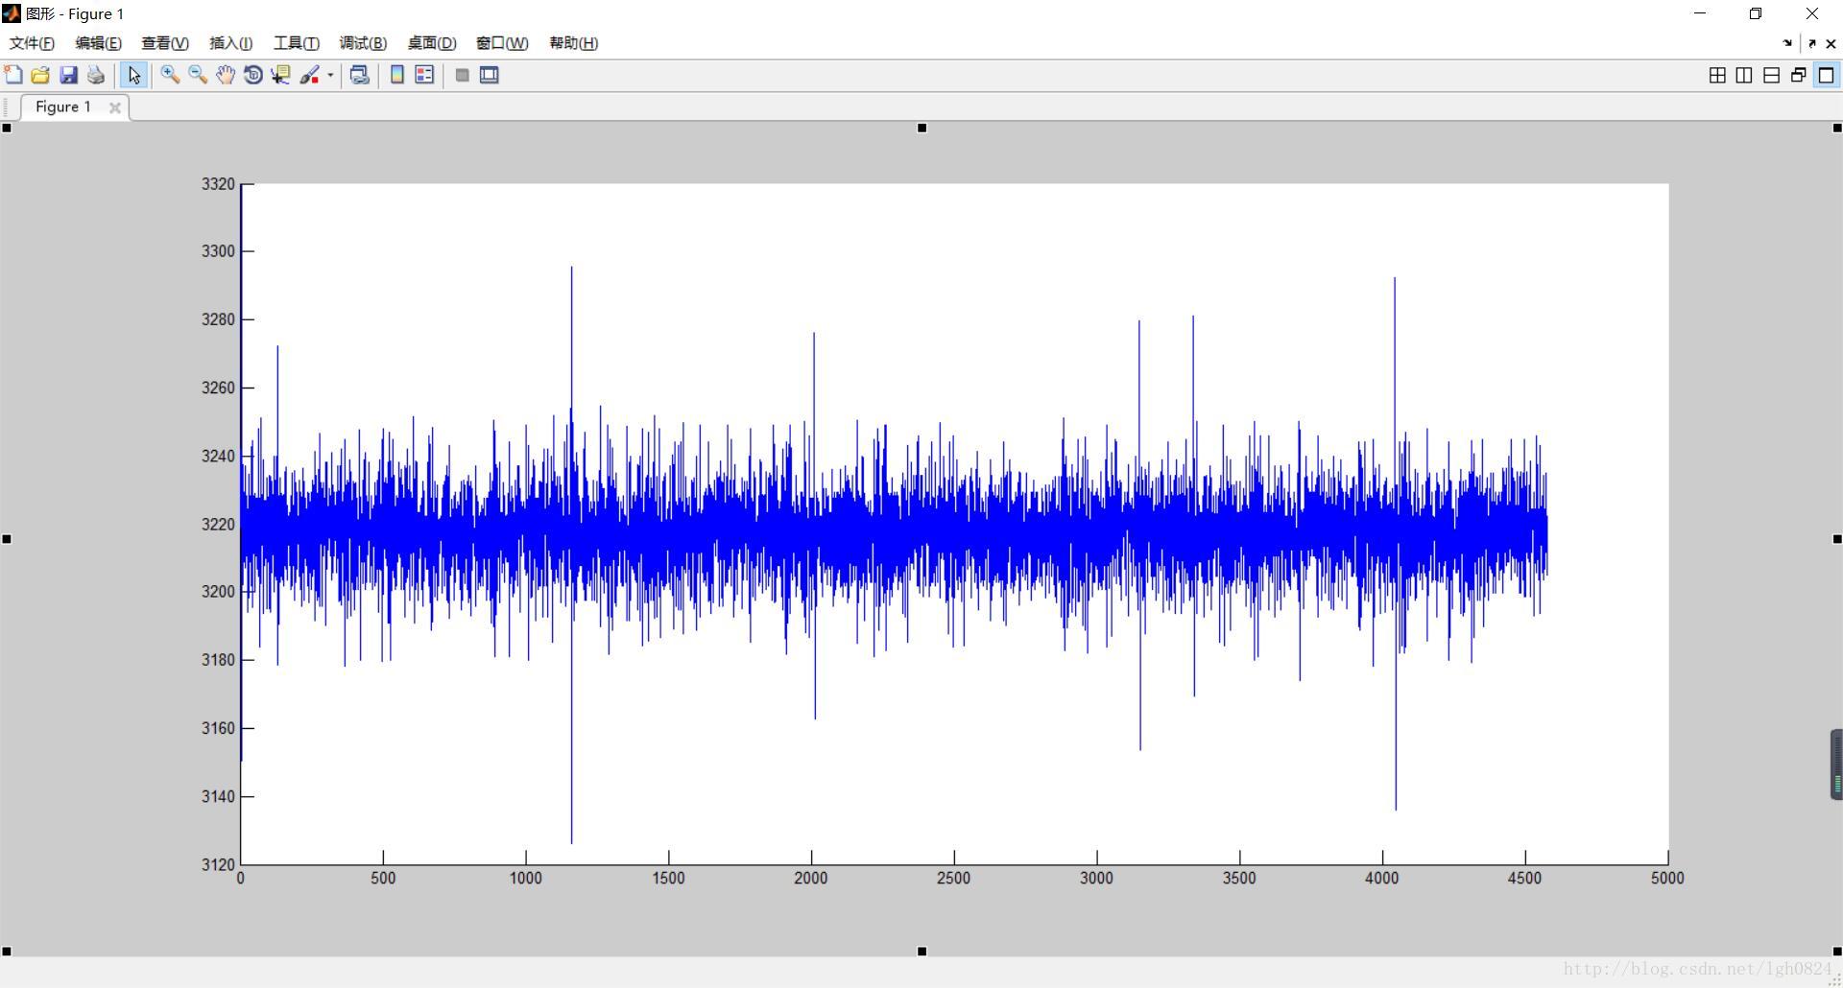Close the Figure 1 tab

115,107
